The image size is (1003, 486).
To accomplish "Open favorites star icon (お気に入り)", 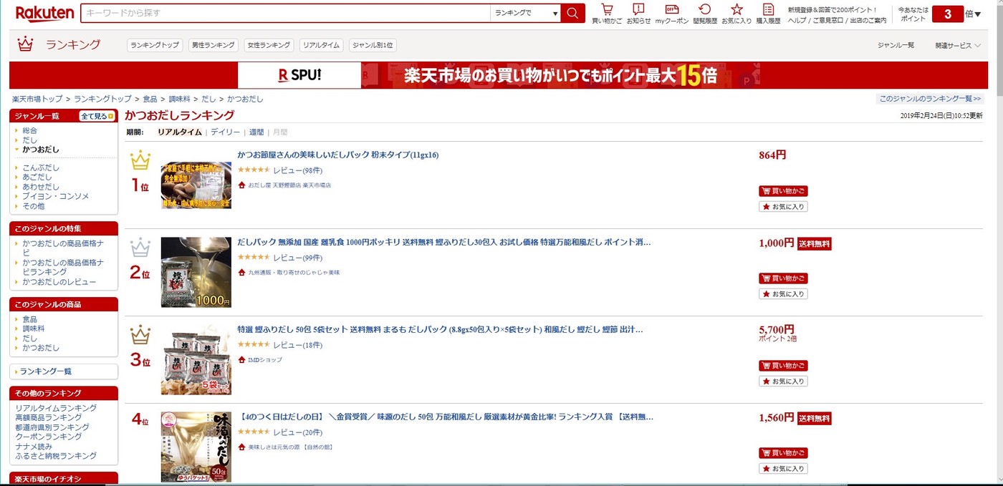I will click(736, 14).
